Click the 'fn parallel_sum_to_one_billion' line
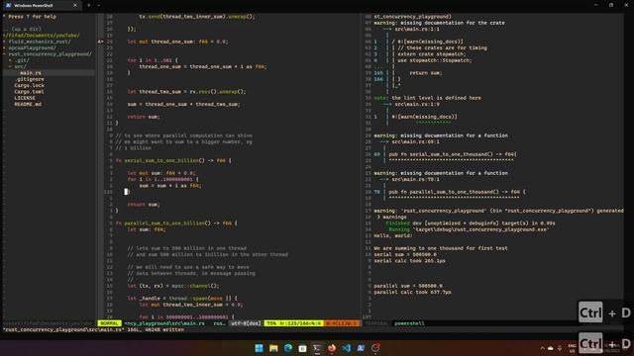 click(x=176, y=223)
